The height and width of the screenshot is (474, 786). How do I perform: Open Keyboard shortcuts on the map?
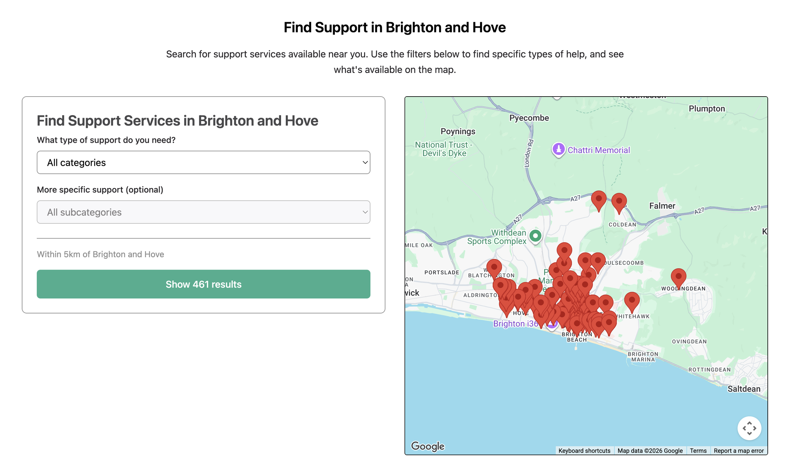point(584,450)
